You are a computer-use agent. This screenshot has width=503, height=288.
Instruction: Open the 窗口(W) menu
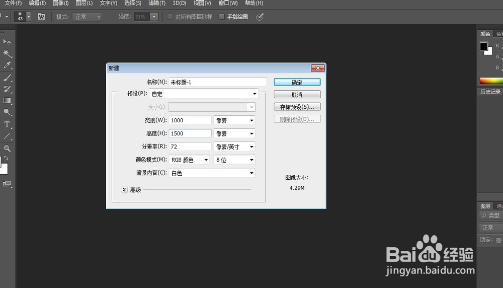tap(228, 3)
